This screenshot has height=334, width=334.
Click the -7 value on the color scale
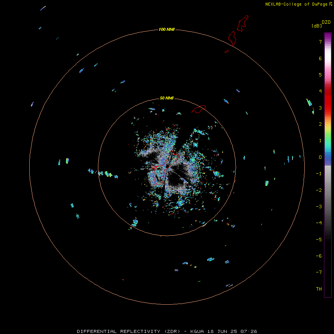click(x=319, y=272)
